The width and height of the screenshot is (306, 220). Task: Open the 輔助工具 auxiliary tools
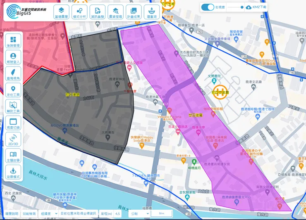(13, 106)
